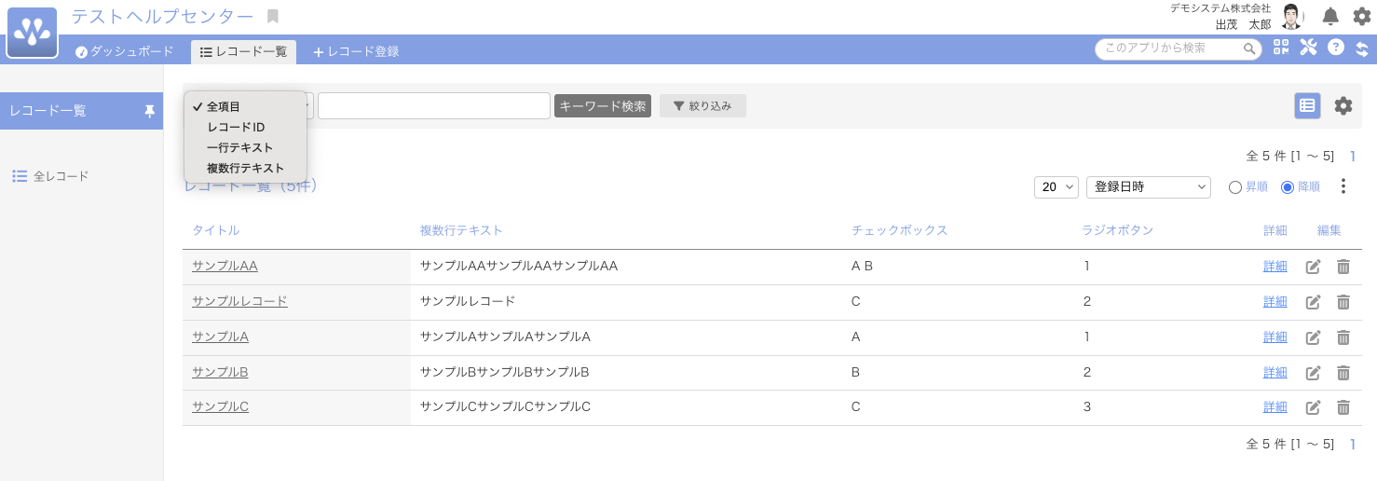Open the サンプルC title link

click(220, 407)
